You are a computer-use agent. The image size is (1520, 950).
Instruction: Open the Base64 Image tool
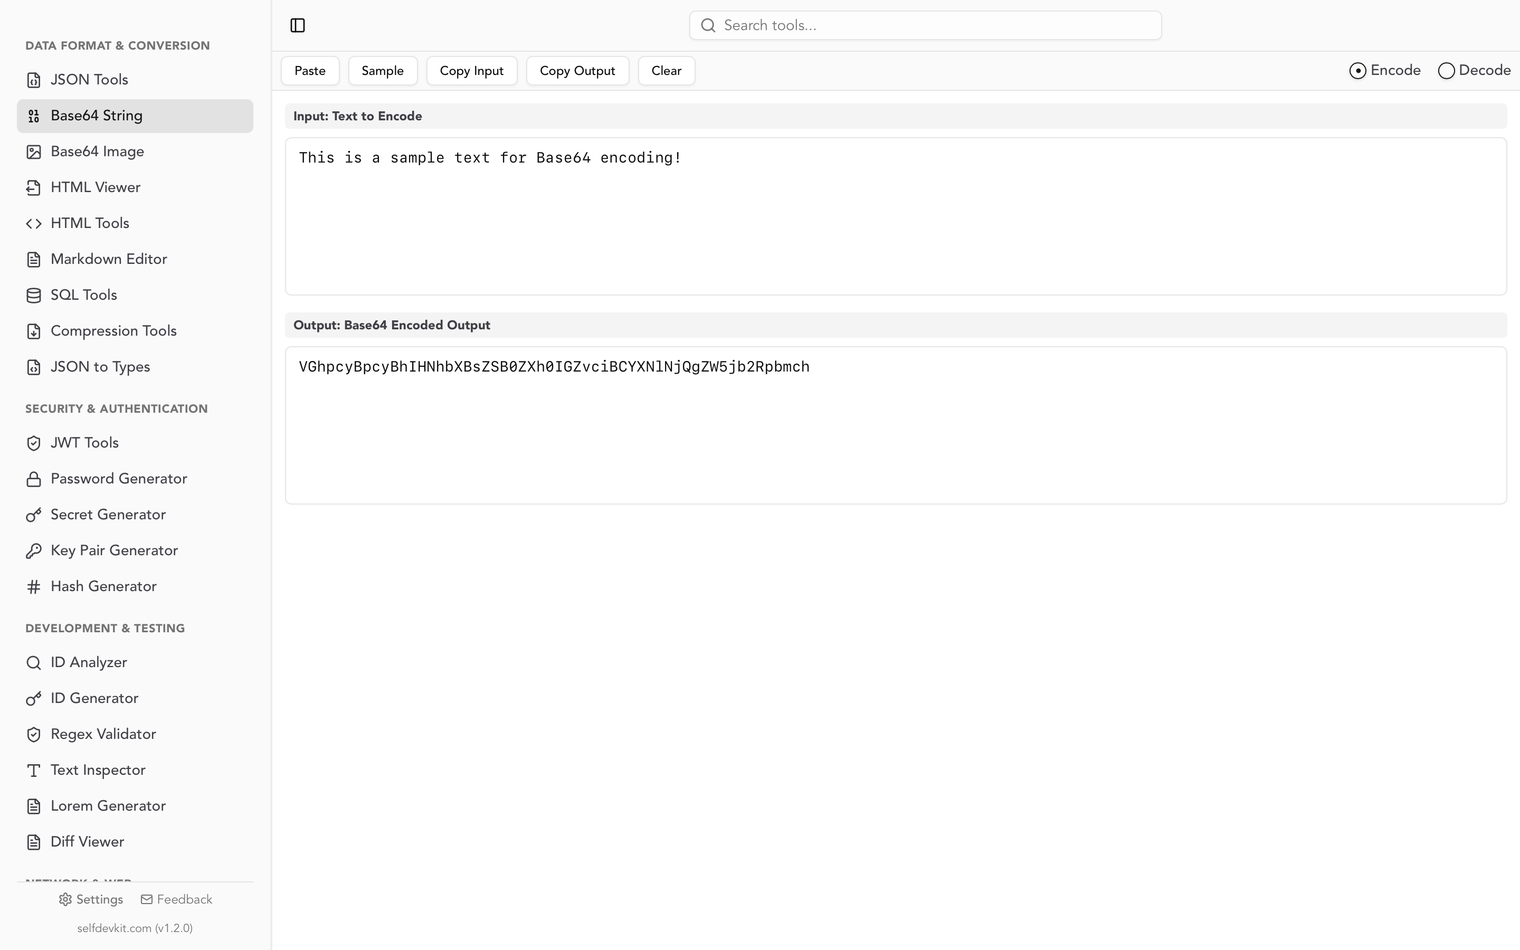(x=135, y=151)
